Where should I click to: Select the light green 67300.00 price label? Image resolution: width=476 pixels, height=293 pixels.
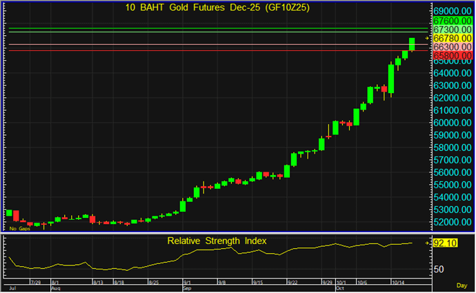pyautogui.click(x=453, y=30)
